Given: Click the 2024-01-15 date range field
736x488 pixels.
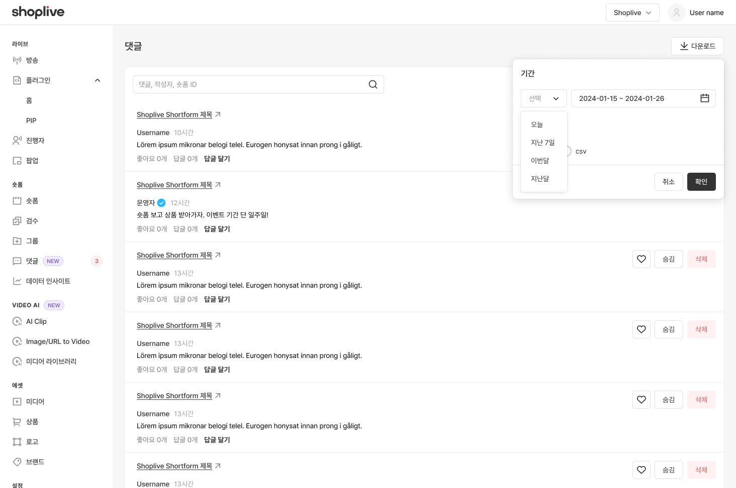Looking at the screenshot, I should pyautogui.click(x=643, y=98).
